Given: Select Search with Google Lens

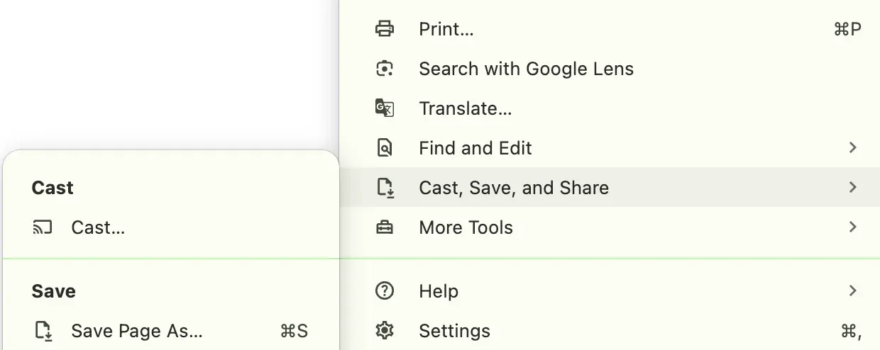Looking at the screenshot, I should [610, 69].
